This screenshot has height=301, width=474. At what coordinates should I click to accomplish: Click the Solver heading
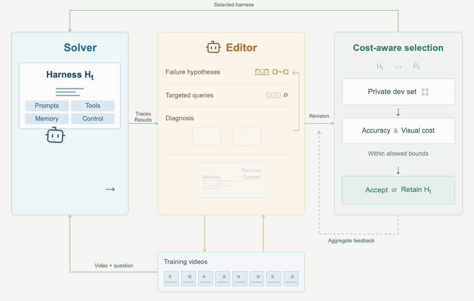point(80,47)
